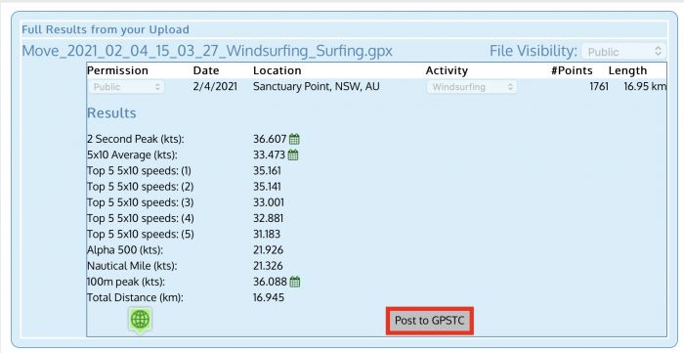Click the Full Results from your Upload title
This screenshot has height=353, width=684.
(106, 29)
